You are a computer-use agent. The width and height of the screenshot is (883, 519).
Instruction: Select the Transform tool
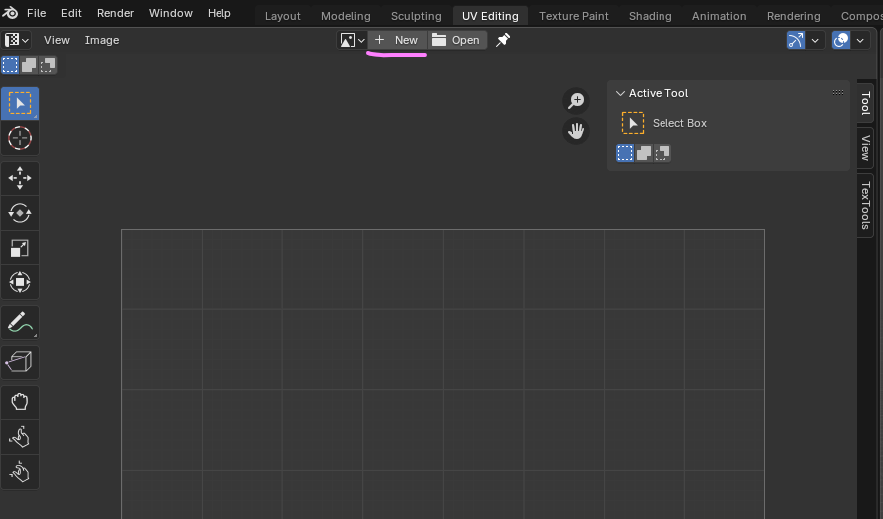tap(20, 282)
